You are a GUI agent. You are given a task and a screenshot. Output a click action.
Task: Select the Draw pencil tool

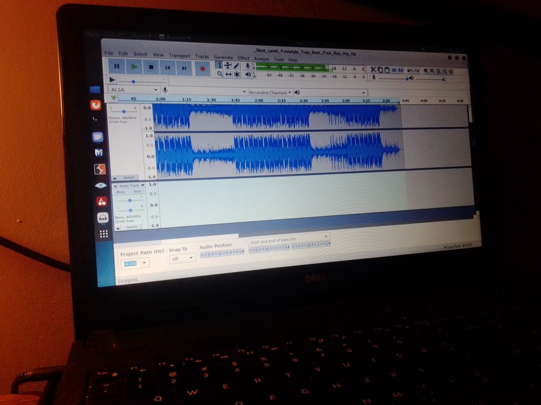click(x=236, y=66)
